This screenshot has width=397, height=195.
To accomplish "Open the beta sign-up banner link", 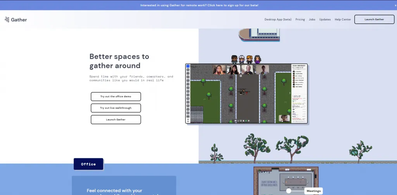I will (x=199, y=5).
